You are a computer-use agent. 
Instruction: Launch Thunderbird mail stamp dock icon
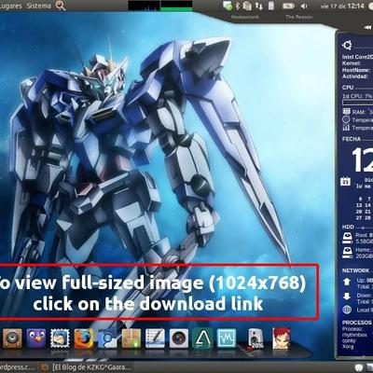(x=60, y=338)
